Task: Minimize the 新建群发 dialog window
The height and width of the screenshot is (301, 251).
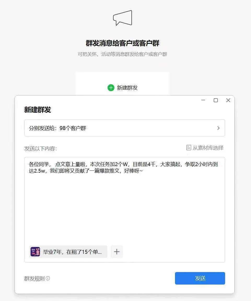Action: pyautogui.click(x=203, y=100)
